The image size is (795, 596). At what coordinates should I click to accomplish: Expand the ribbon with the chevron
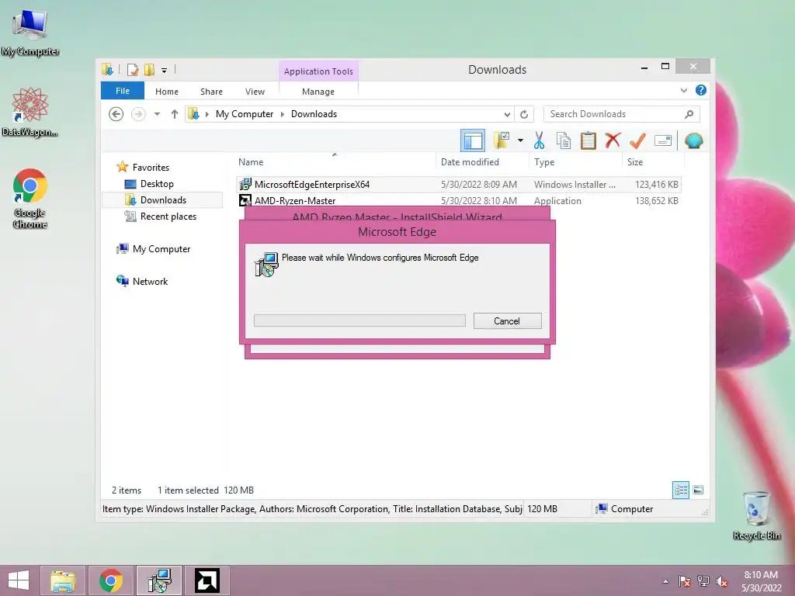pyautogui.click(x=683, y=90)
